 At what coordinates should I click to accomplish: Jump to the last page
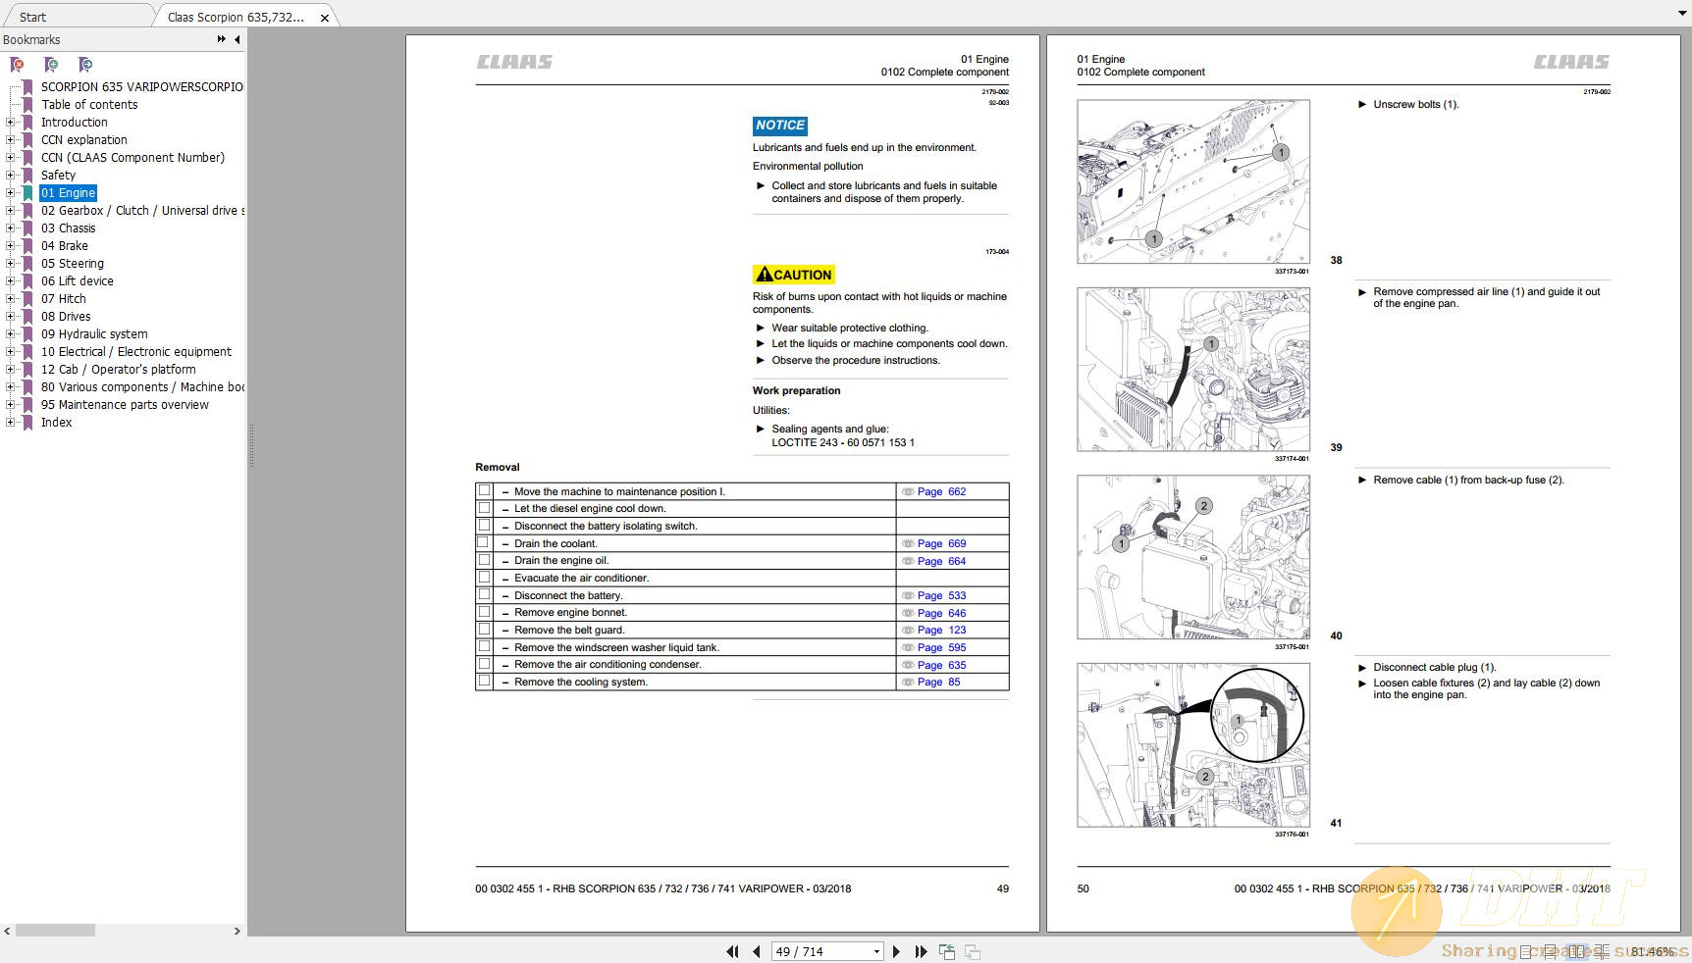[x=921, y=951]
